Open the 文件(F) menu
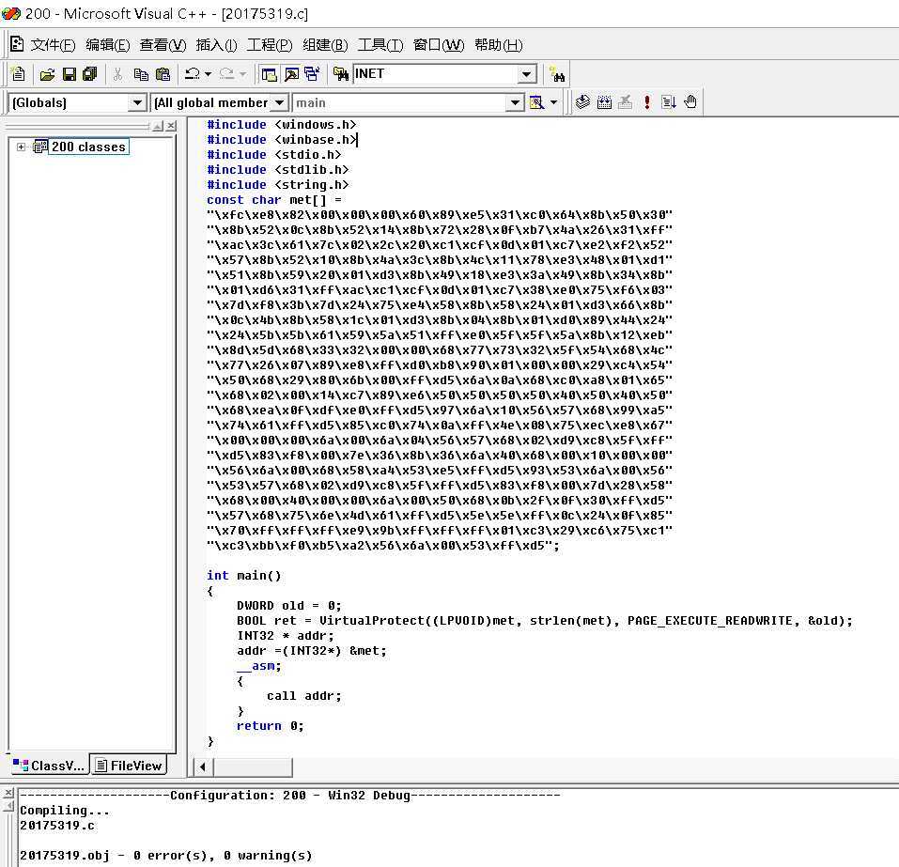Viewport: 899px width, 867px height. point(53,45)
